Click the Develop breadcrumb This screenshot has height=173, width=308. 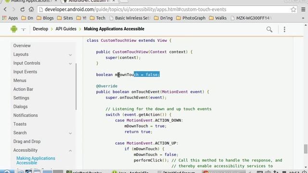(40, 29)
